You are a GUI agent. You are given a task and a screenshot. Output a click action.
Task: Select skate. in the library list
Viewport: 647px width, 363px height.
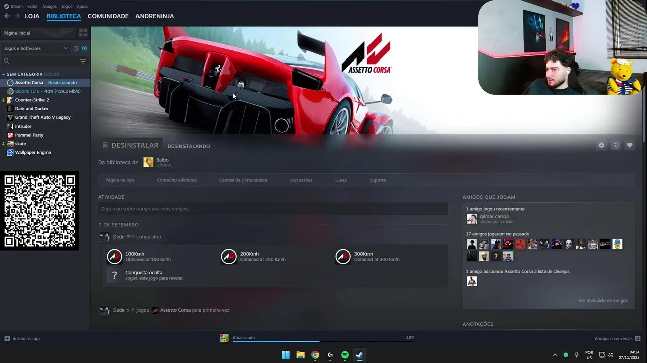(x=45, y=144)
